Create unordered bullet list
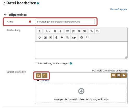Viewport: 135px width, 109px height. click(67, 31)
